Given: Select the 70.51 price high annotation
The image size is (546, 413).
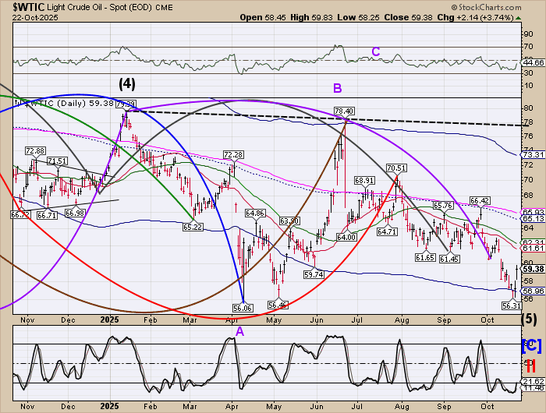Looking at the screenshot, I should click(x=396, y=168).
